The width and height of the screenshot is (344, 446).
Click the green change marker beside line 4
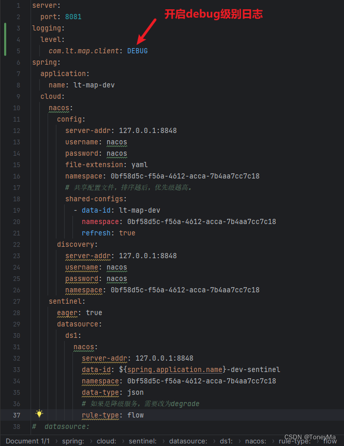pos(5,39)
